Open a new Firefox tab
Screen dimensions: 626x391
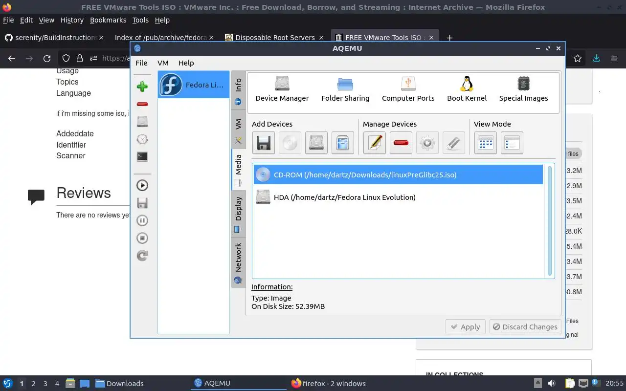tap(449, 38)
